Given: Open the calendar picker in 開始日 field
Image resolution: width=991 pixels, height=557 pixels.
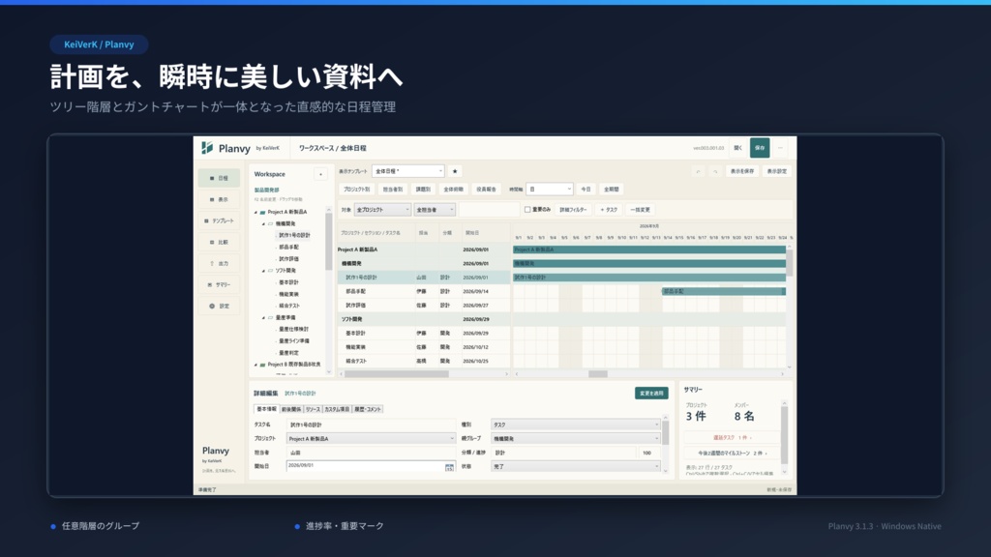Looking at the screenshot, I should pos(449,467).
